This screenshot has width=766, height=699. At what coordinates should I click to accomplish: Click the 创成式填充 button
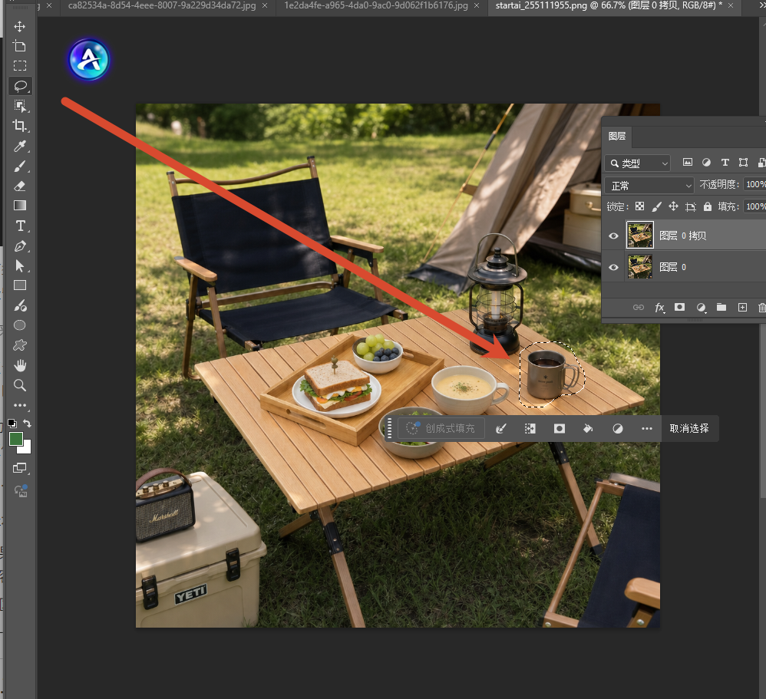point(441,428)
